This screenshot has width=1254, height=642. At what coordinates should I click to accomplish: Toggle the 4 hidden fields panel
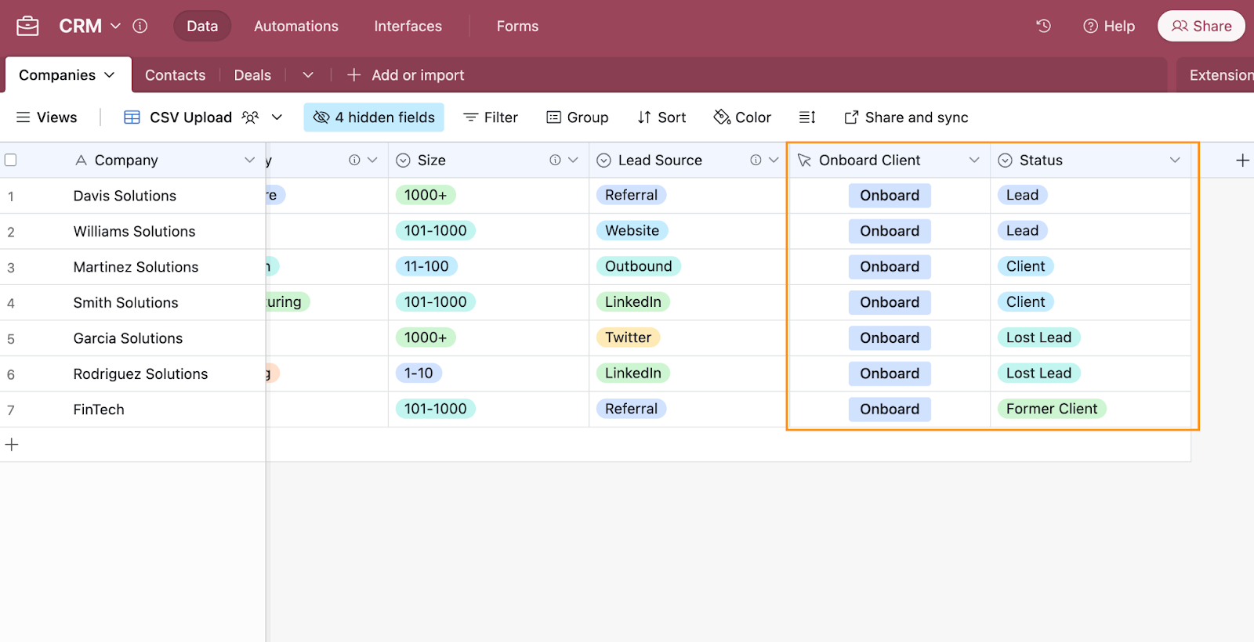pyautogui.click(x=374, y=117)
